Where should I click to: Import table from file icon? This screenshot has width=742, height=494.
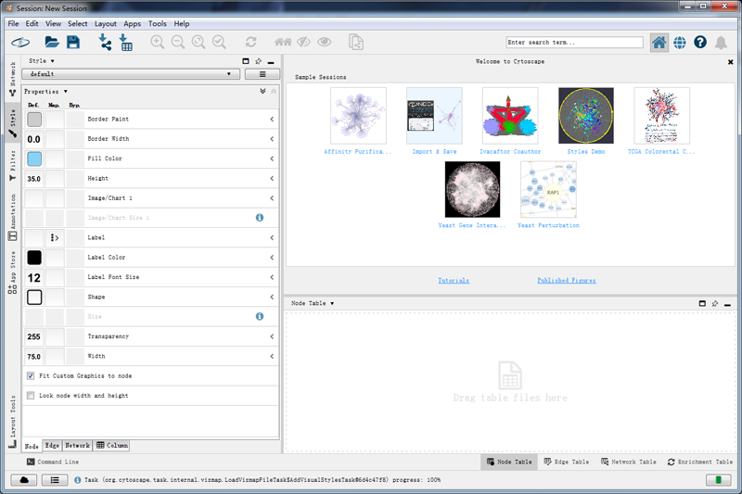click(x=126, y=42)
